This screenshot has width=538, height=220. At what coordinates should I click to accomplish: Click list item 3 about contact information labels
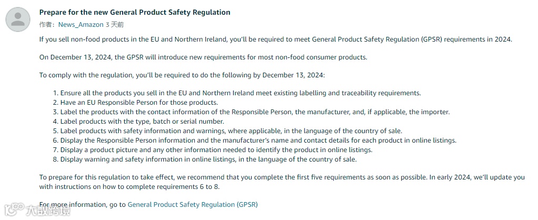[x=255, y=112]
